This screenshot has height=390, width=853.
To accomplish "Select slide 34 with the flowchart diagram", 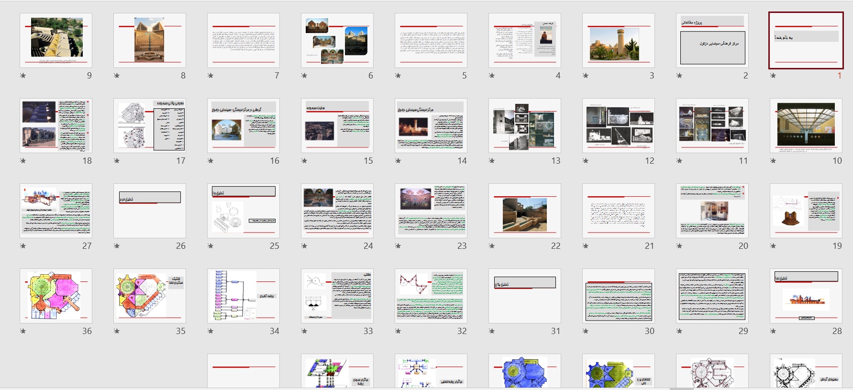I will 243,296.
